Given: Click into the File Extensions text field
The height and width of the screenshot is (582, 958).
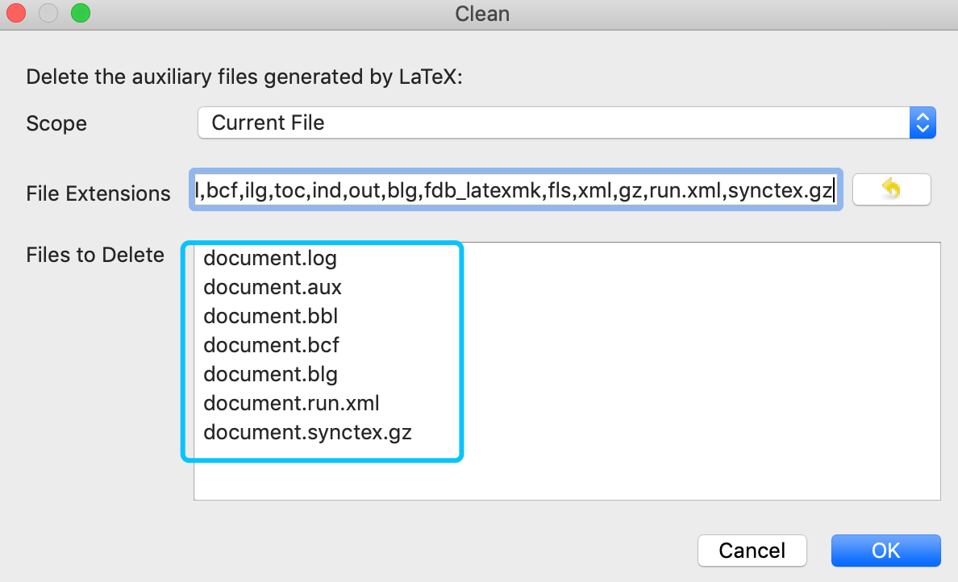Looking at the screenshot, I should coord(516,190).
